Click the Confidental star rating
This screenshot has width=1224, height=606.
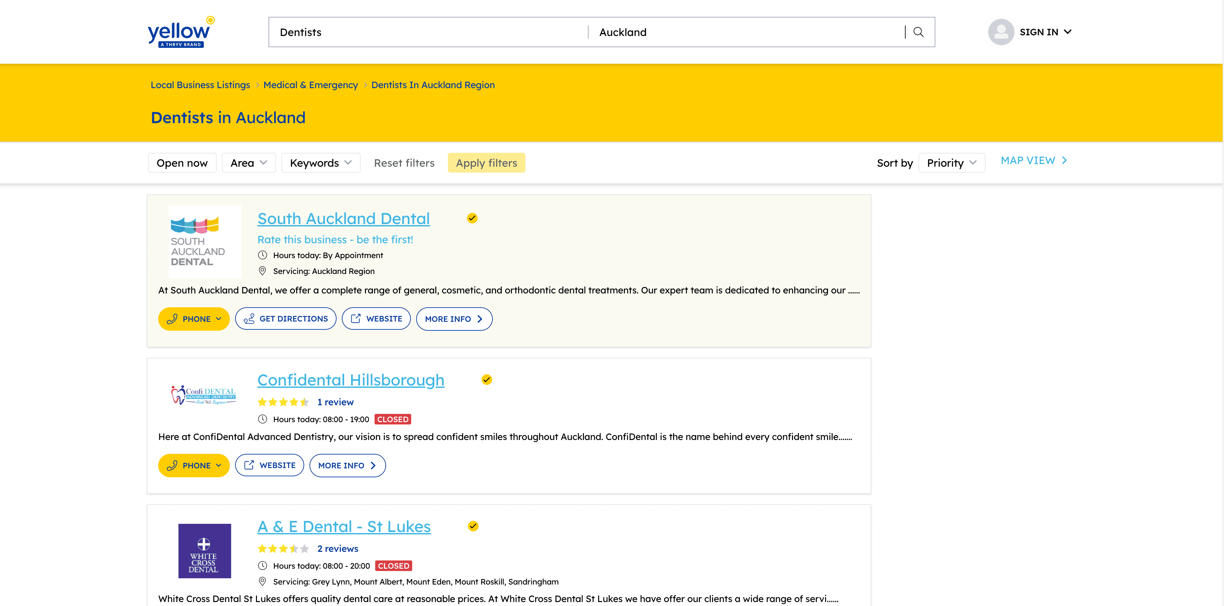tap(283, 402)
